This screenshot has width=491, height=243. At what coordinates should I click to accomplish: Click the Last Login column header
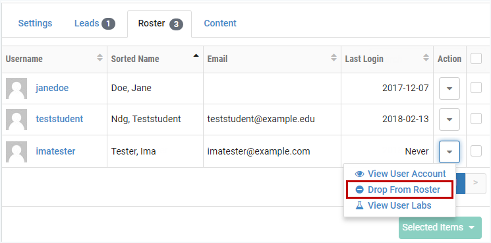pos(387,59)
